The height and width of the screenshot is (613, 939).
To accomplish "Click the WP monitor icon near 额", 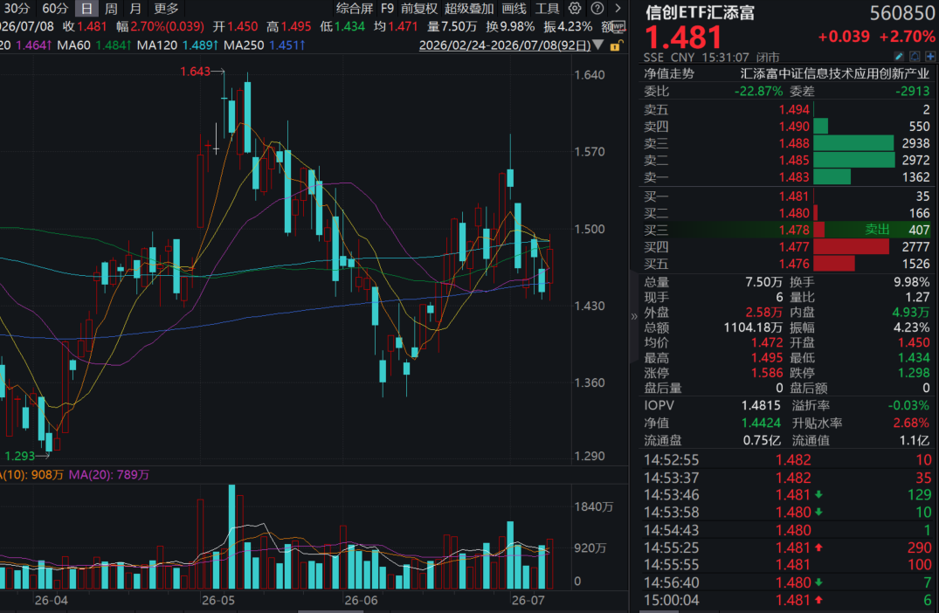I will coord(618,27).
